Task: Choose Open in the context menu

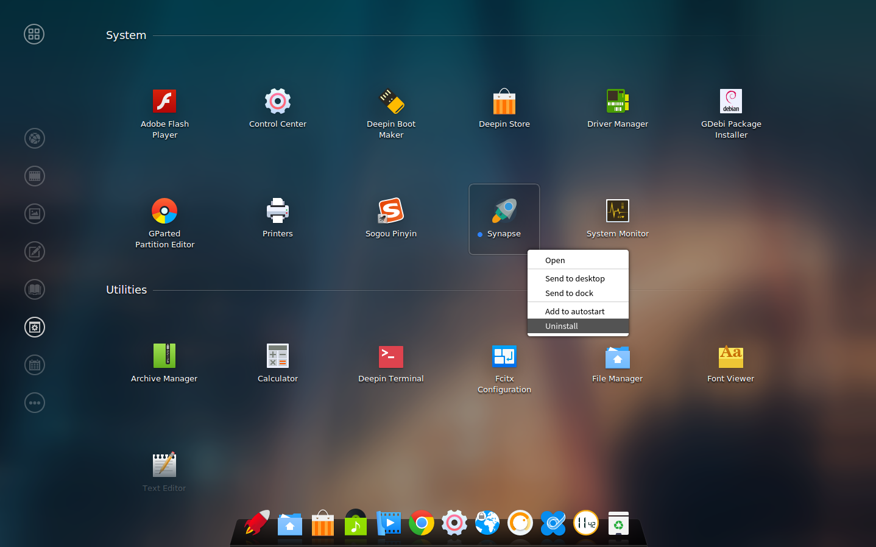Action: coord(578,260)
